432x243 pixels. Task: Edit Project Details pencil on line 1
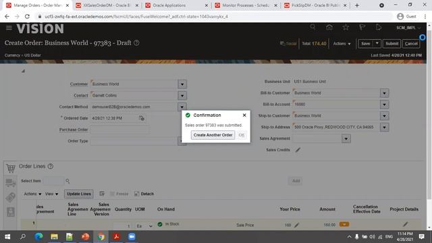(x=405, y=224)
